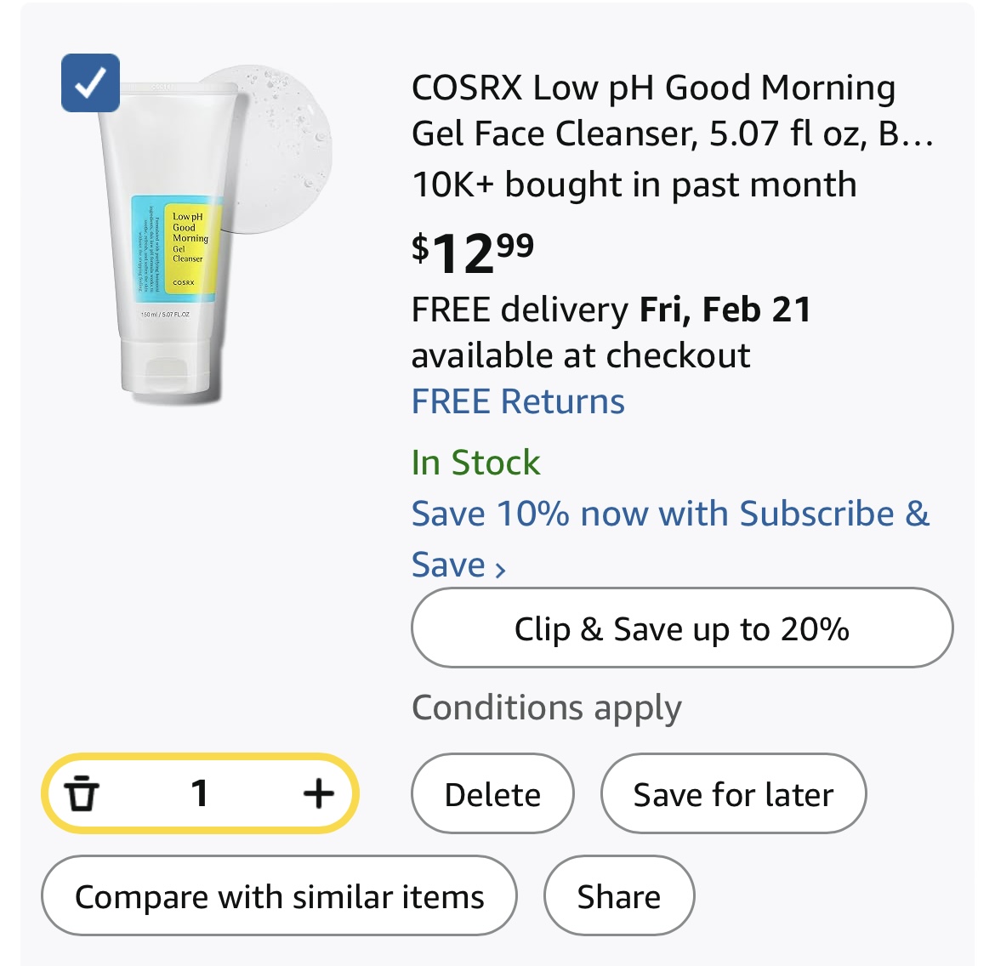Tap the $12.99 price
The height and width of the screenshot is (966, 995).
click(473, 252)
